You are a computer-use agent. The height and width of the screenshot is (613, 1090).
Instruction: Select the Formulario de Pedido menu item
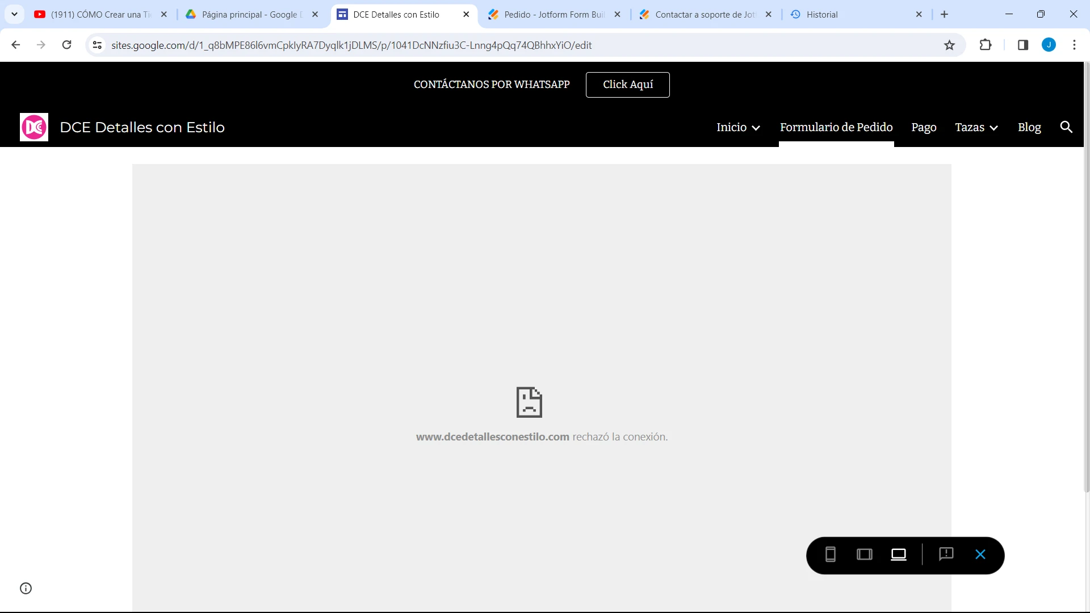[836, 127]
